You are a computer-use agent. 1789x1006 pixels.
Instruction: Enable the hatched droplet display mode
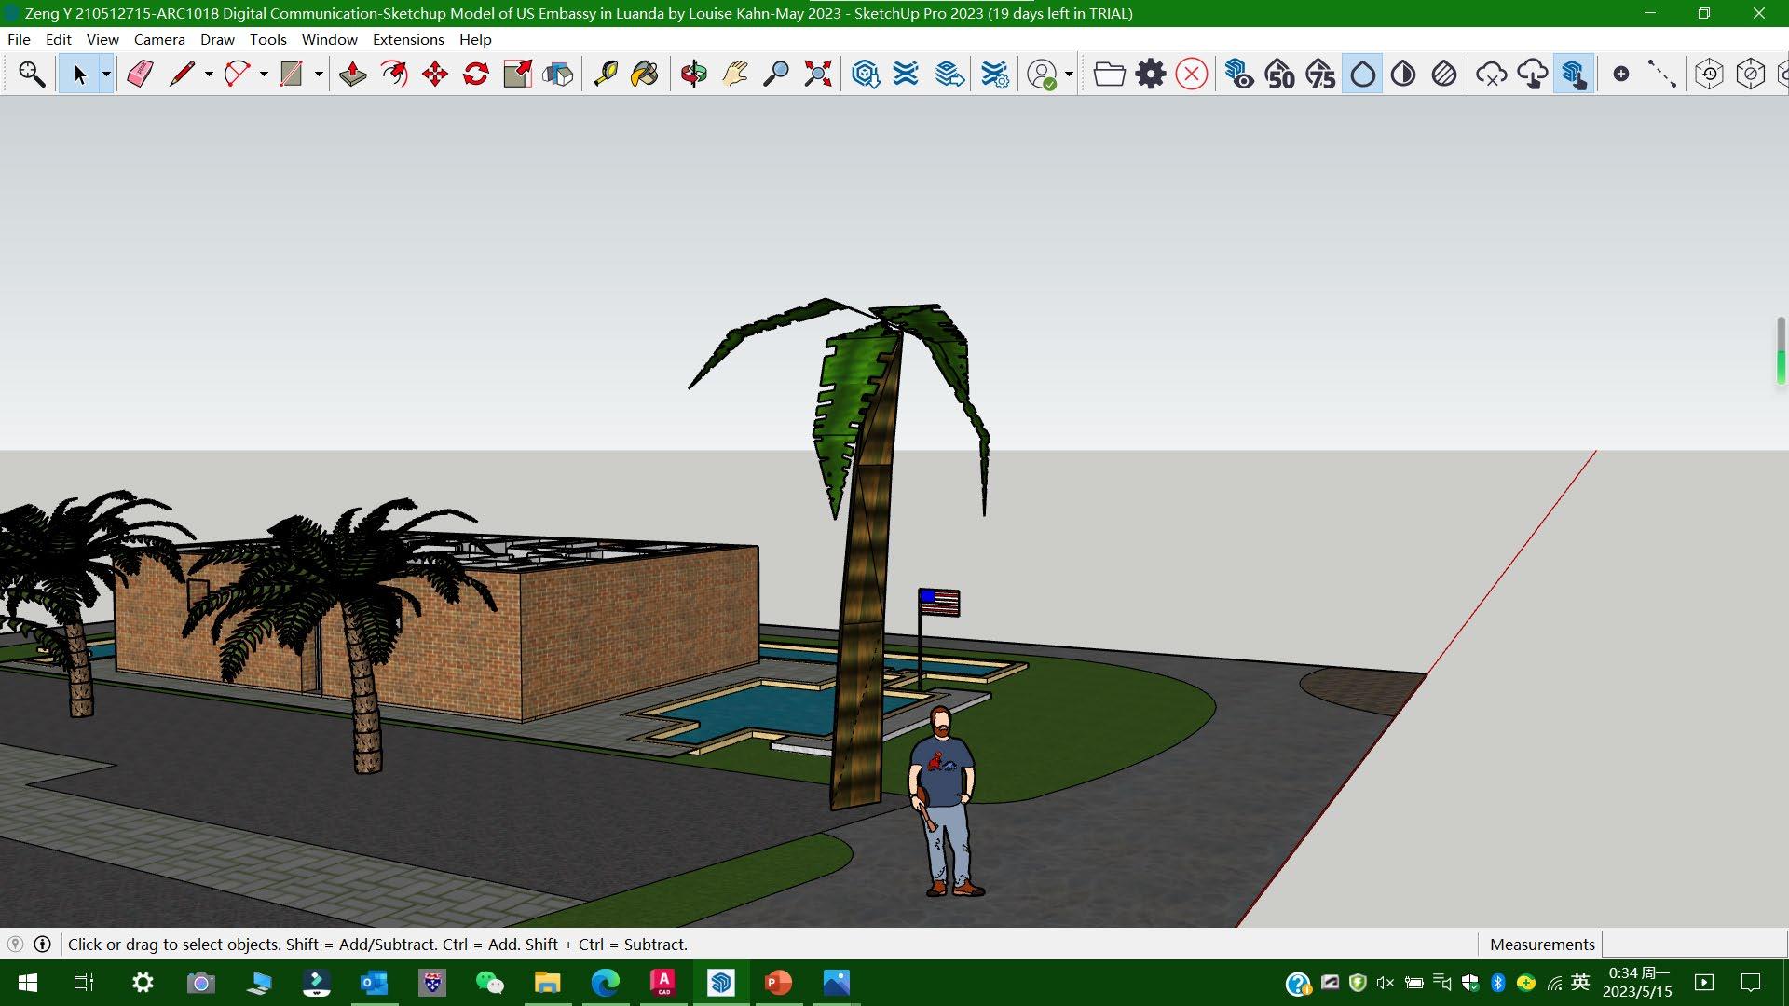[x=1444, y=74]
